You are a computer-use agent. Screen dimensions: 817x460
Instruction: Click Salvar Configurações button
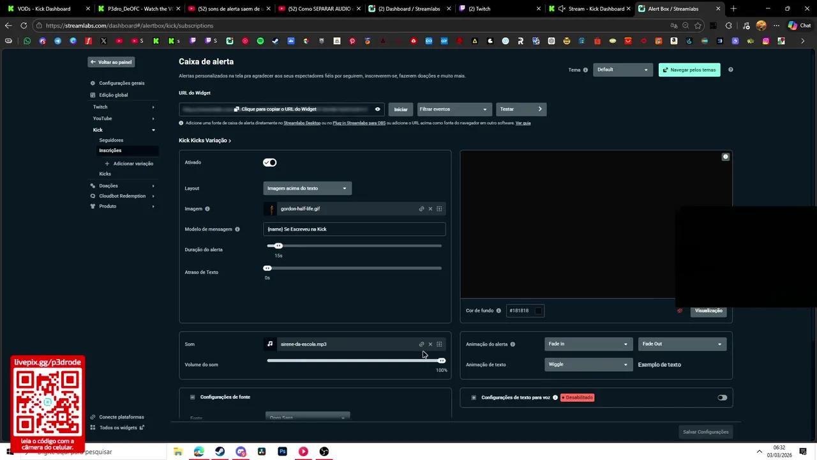(705, 432)
